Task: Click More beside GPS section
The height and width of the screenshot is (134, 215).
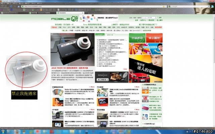Action: 92,110
